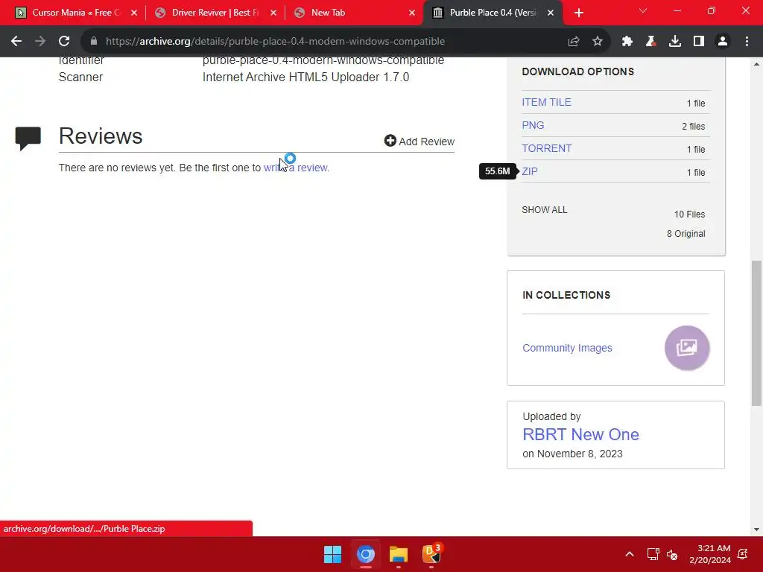The height and width of the screenshot is (572, 763).
Task: Toggle the browser side panel
Action: 699,42
